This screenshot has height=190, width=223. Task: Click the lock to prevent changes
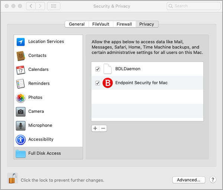coord(13,178)
